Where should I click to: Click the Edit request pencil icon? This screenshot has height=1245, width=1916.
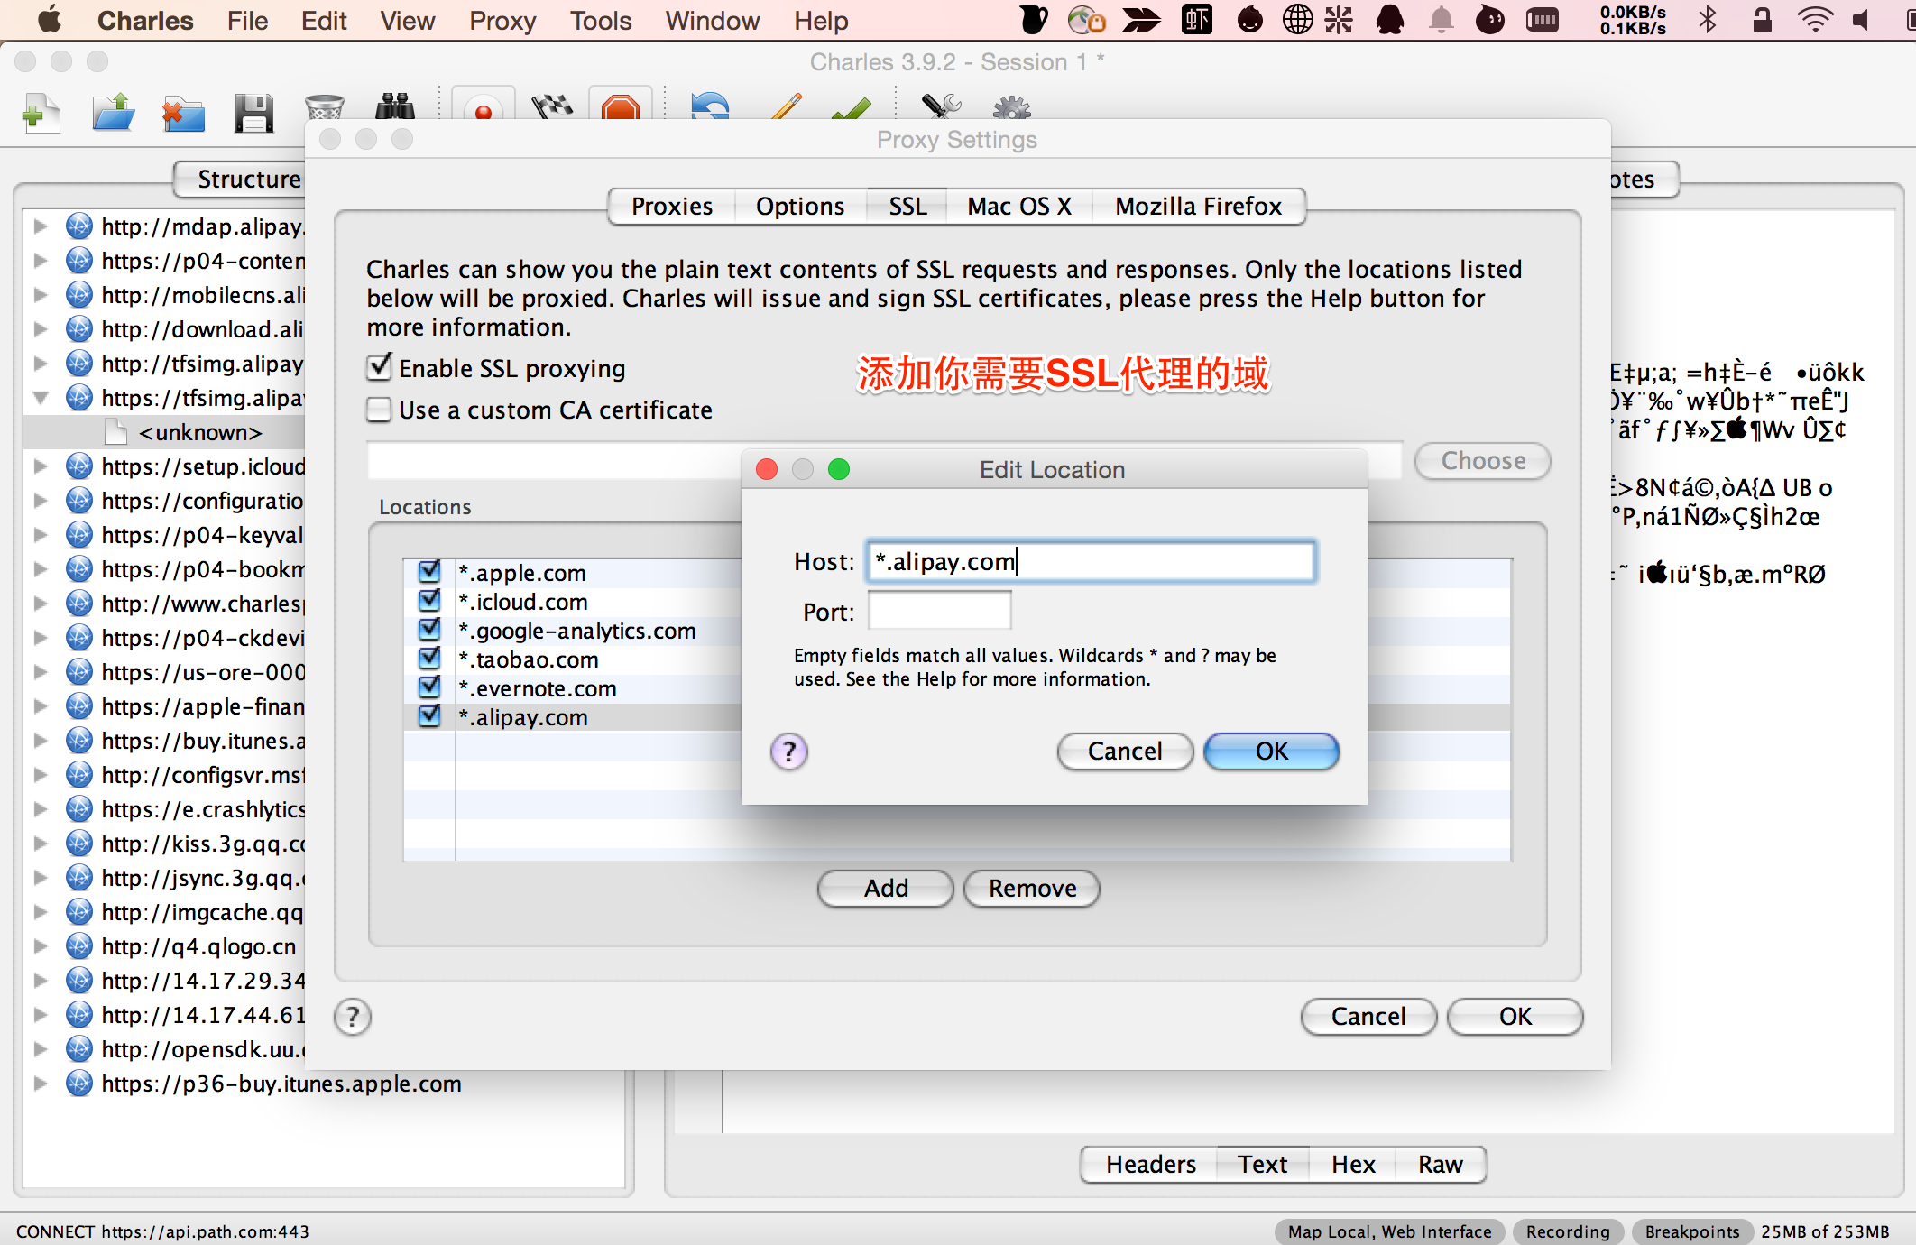click(x=787, y=106)
